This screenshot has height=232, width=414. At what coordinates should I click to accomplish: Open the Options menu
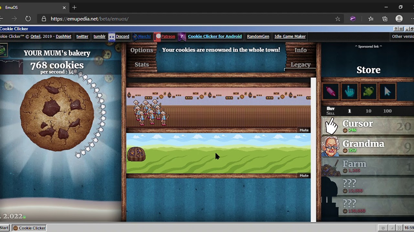coord(142,50)
